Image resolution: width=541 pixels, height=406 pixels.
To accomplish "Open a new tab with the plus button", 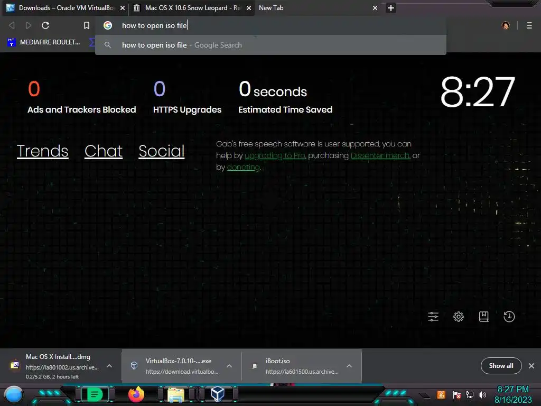I will [x=390, y=7].
